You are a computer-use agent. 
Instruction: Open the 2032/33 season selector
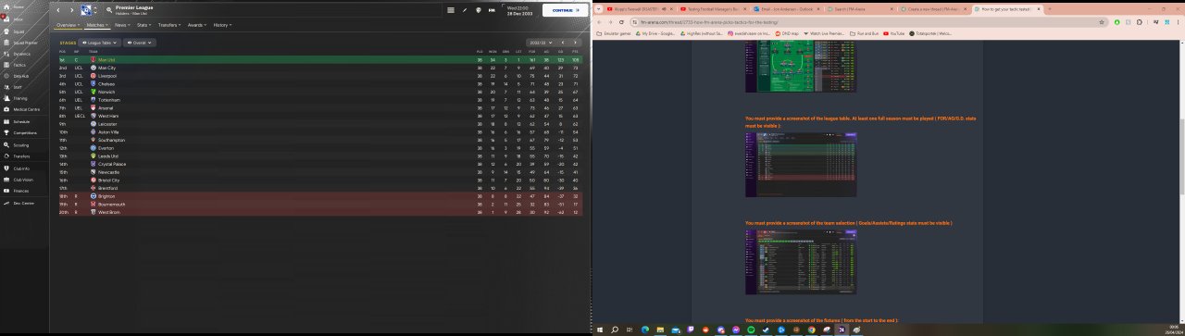539,43
